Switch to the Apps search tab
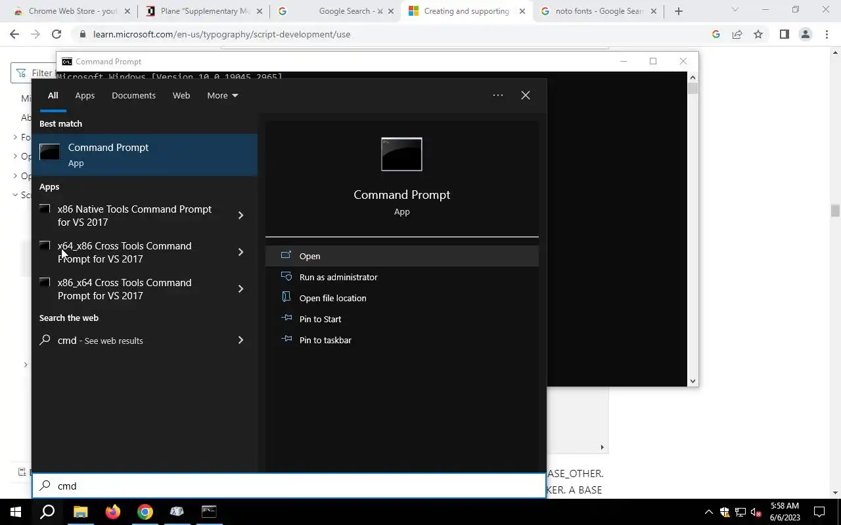Viewport: 841px width, 525px height. coord(85,95)
